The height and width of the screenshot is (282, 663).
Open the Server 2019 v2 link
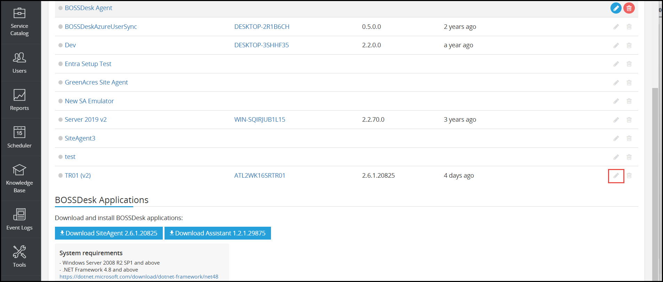pos(86,120)
